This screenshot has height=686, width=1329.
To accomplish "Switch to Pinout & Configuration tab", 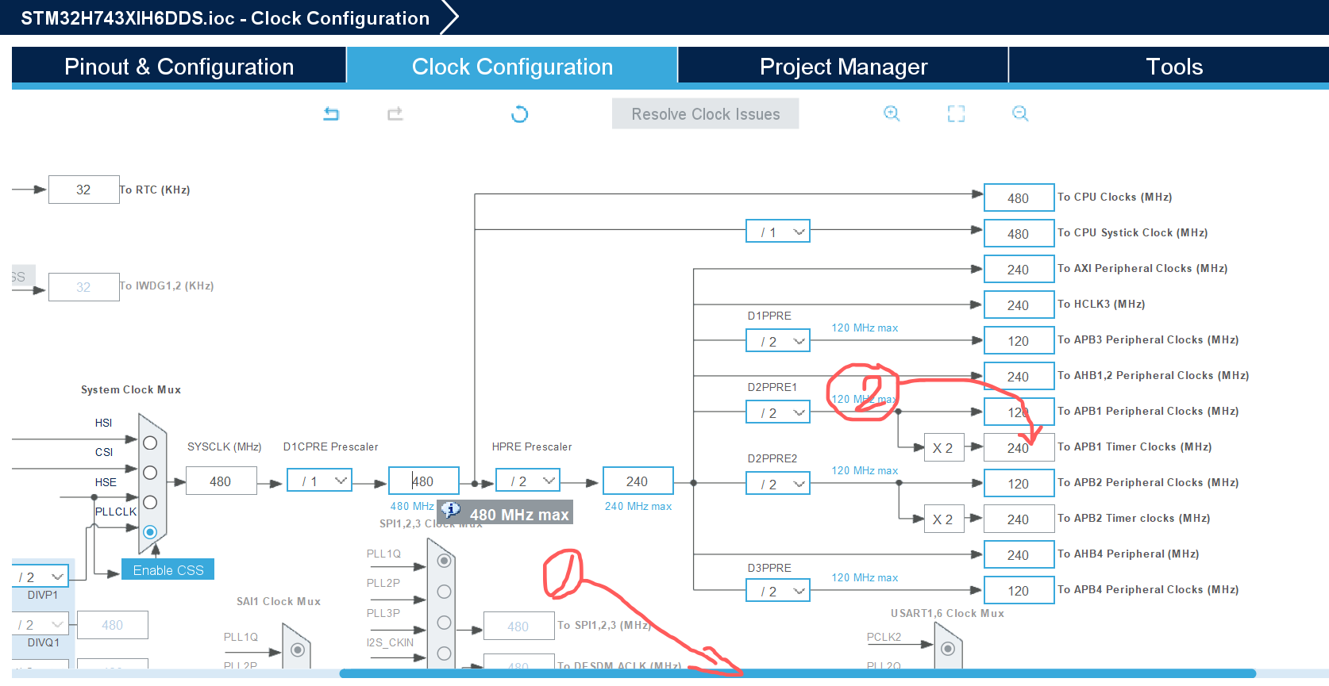I will coord(179,67).
